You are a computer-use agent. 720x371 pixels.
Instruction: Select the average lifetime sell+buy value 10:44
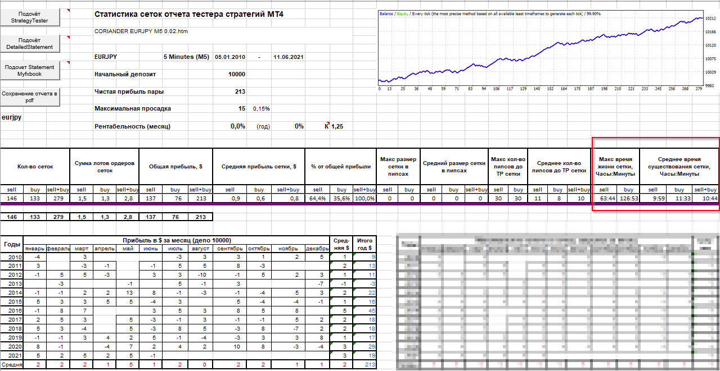[705, 198]
